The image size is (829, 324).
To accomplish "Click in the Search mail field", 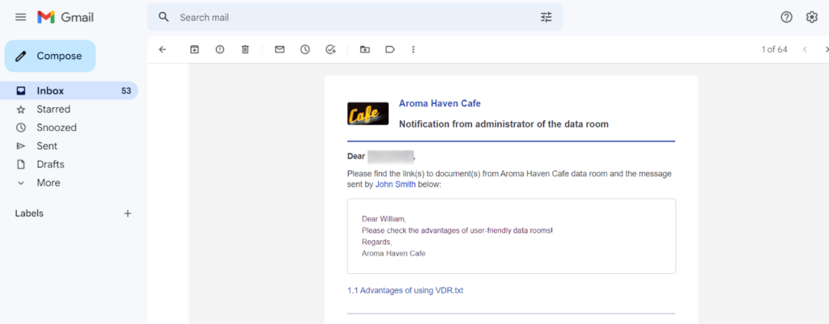I will point(348,17).
